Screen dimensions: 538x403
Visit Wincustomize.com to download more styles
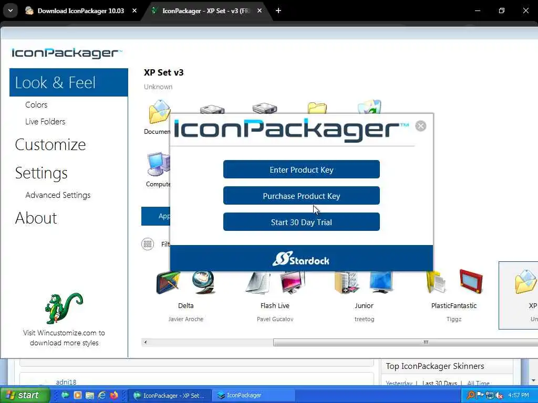coord(64,337)
